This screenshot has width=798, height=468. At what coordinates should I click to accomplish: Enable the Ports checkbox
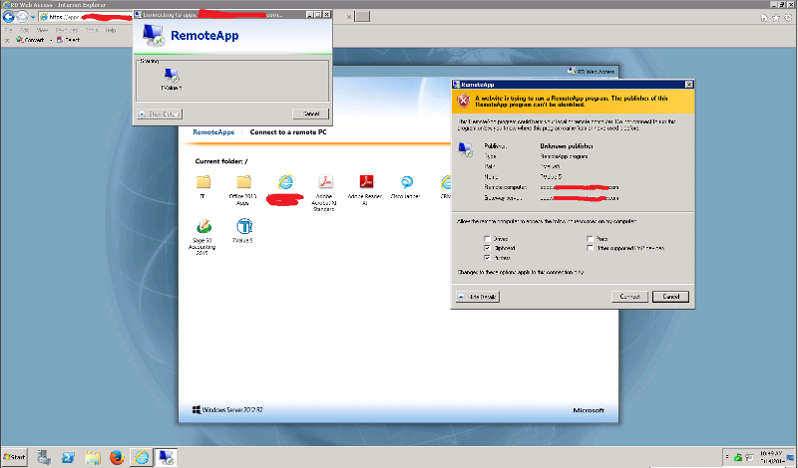[x=590, y=238]
